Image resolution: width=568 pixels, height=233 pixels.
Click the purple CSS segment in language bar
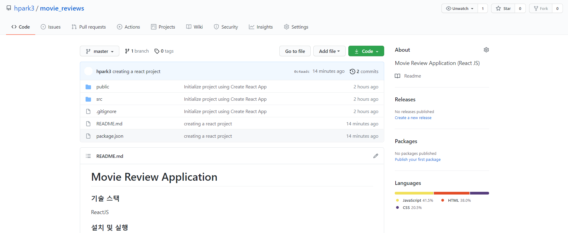[x=479, y=193]
